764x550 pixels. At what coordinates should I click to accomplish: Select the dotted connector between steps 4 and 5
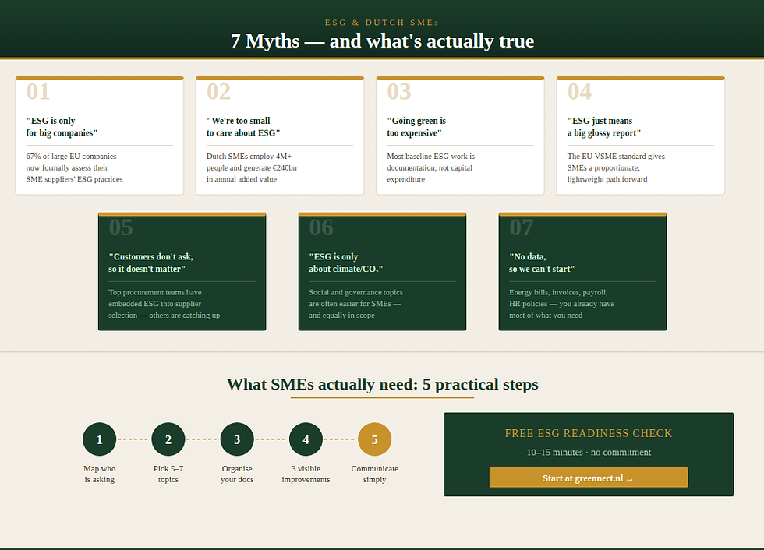(341, 439)
